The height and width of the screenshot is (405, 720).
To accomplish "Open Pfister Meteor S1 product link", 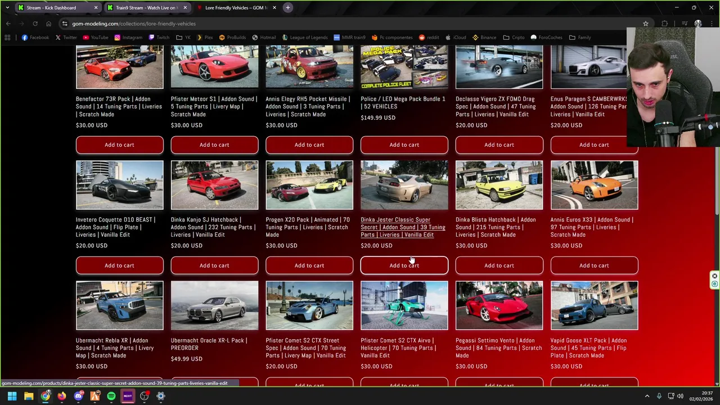I will (214, 106).
